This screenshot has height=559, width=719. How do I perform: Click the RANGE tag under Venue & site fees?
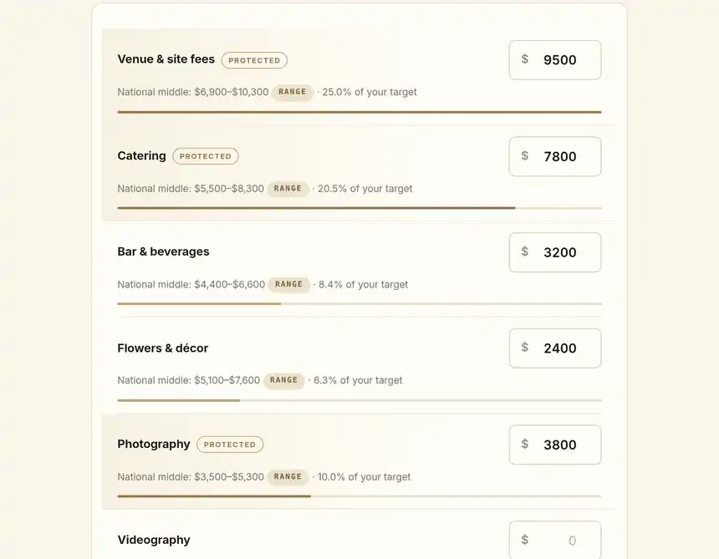(x=292, y=92)
